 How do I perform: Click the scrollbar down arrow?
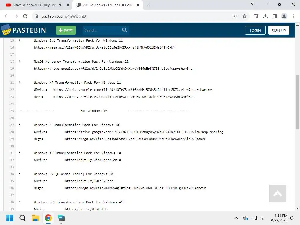point(297,208)
